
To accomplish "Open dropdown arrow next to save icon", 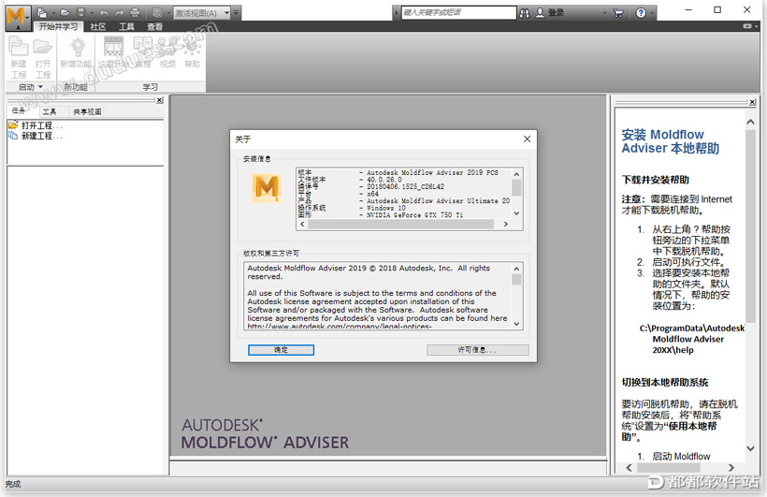I will click(x=92, y=13).
